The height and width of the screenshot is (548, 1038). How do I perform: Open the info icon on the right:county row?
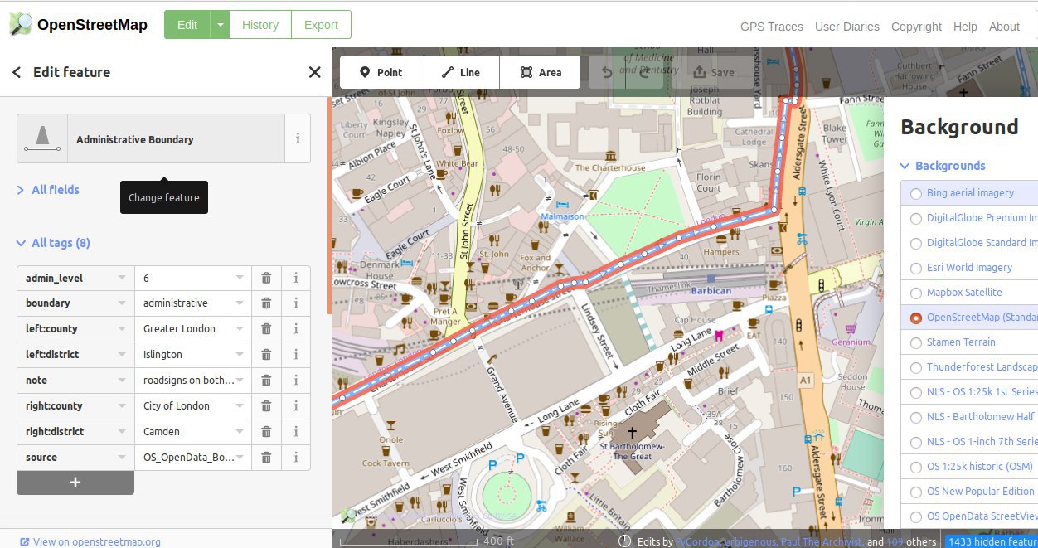[296, 406]
